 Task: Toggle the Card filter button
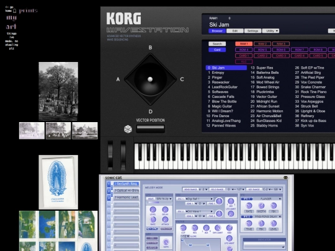pos(217,50)
